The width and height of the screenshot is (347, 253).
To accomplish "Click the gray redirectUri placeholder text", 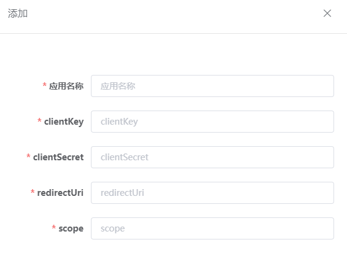I will pos(122,193).
